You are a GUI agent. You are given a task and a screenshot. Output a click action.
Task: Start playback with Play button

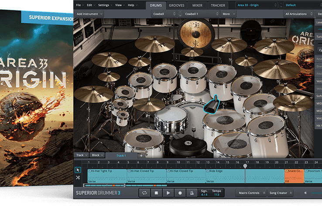point(168,193)
